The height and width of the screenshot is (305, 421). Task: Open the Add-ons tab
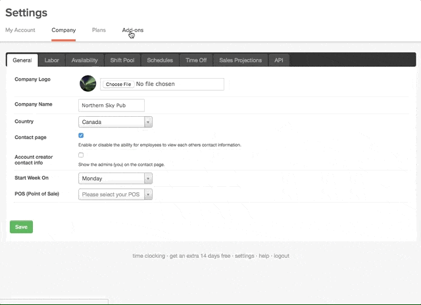133,30
